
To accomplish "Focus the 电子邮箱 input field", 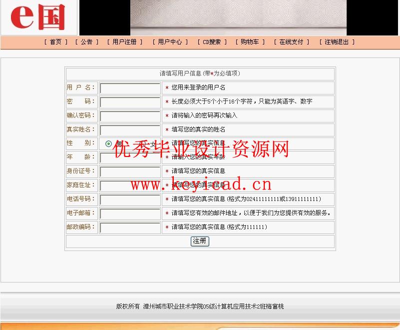I will pos(130,214).
